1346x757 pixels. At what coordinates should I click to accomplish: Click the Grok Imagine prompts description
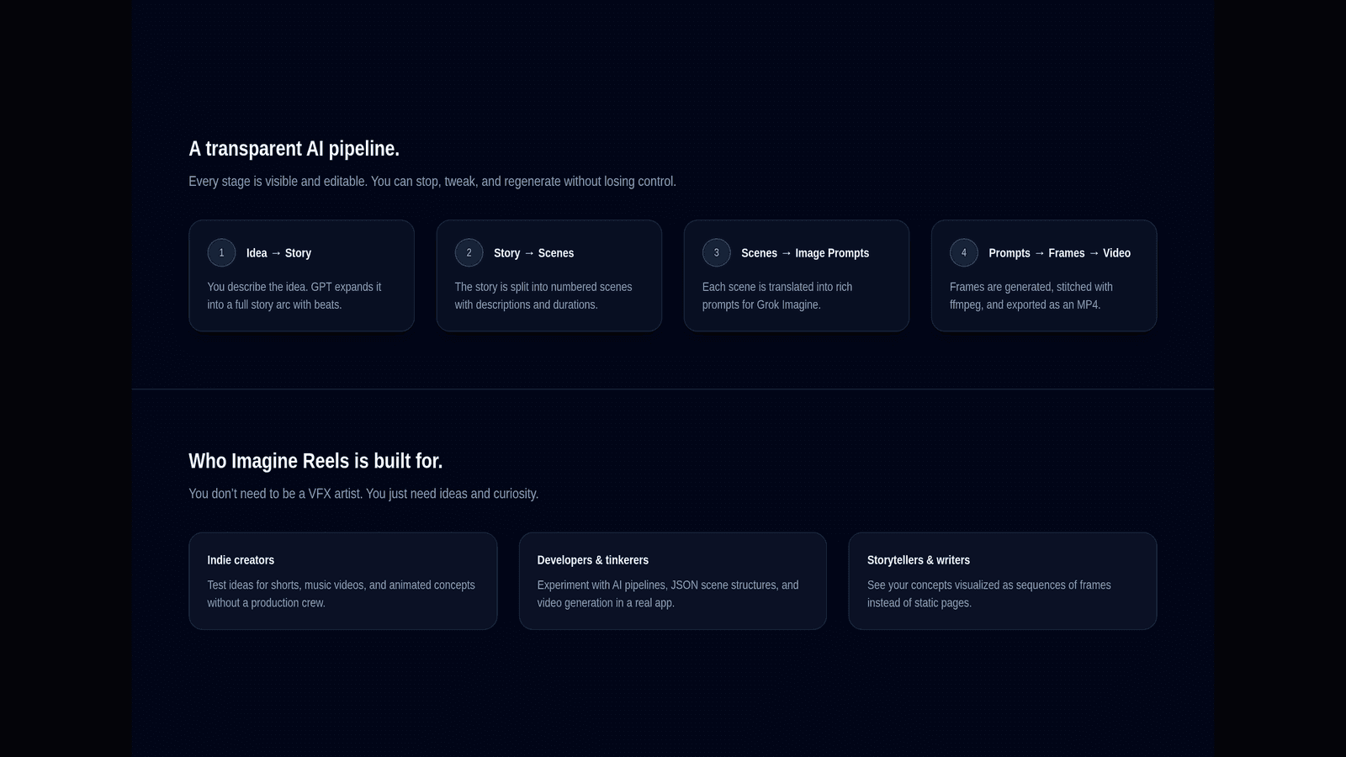click(x=777, y=296)
